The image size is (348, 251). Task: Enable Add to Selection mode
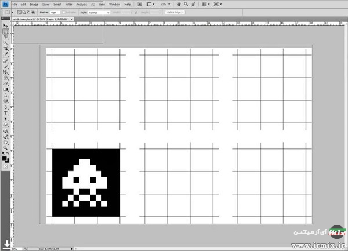coord(24,12)
